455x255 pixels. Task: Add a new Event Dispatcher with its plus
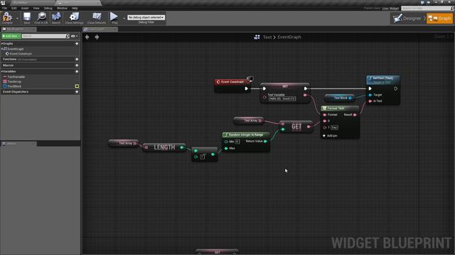pos(77,92)
